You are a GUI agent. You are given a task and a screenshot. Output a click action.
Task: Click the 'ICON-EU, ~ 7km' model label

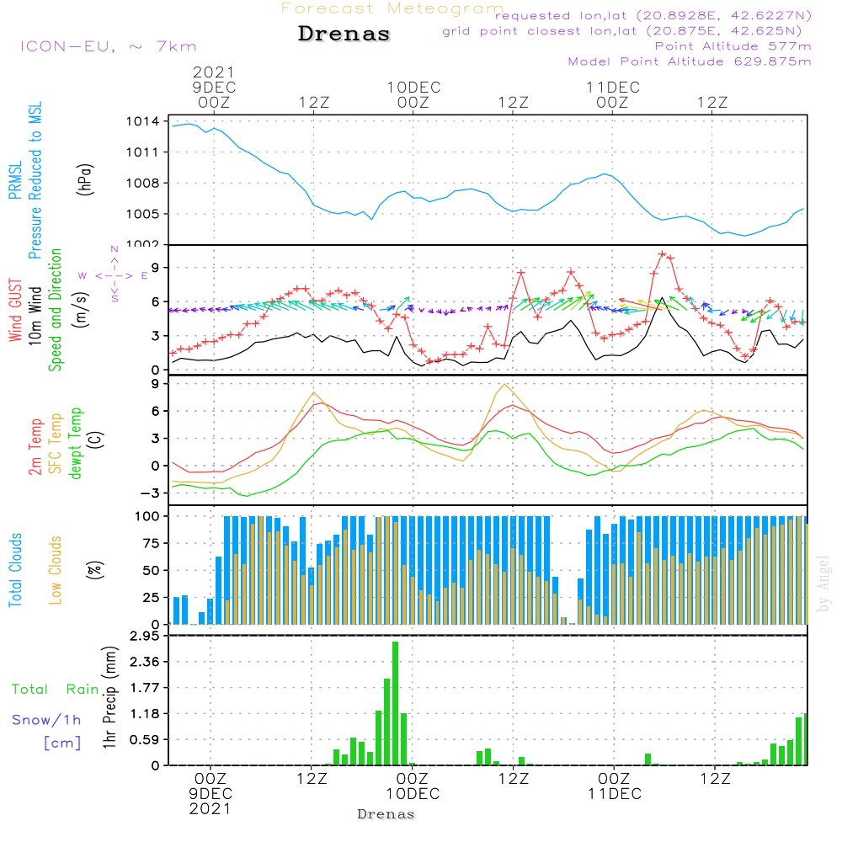pos(109,46)
